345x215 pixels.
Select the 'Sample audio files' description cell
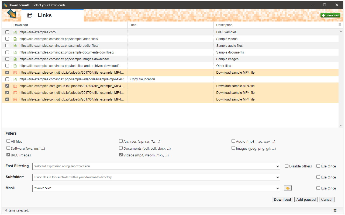pyautogui.click(x=276, y=46)
